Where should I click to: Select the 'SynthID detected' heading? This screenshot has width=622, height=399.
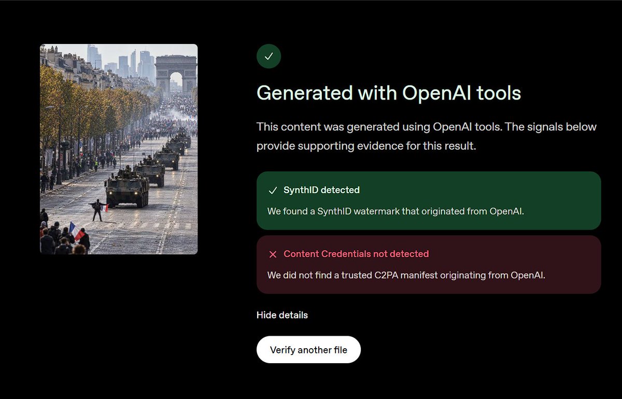point(321,190)
